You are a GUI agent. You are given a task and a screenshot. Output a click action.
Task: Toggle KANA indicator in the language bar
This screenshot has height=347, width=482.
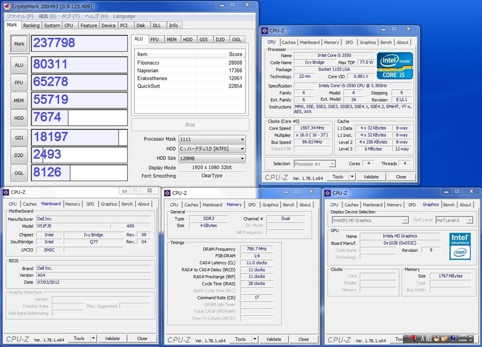click(463, 340)
